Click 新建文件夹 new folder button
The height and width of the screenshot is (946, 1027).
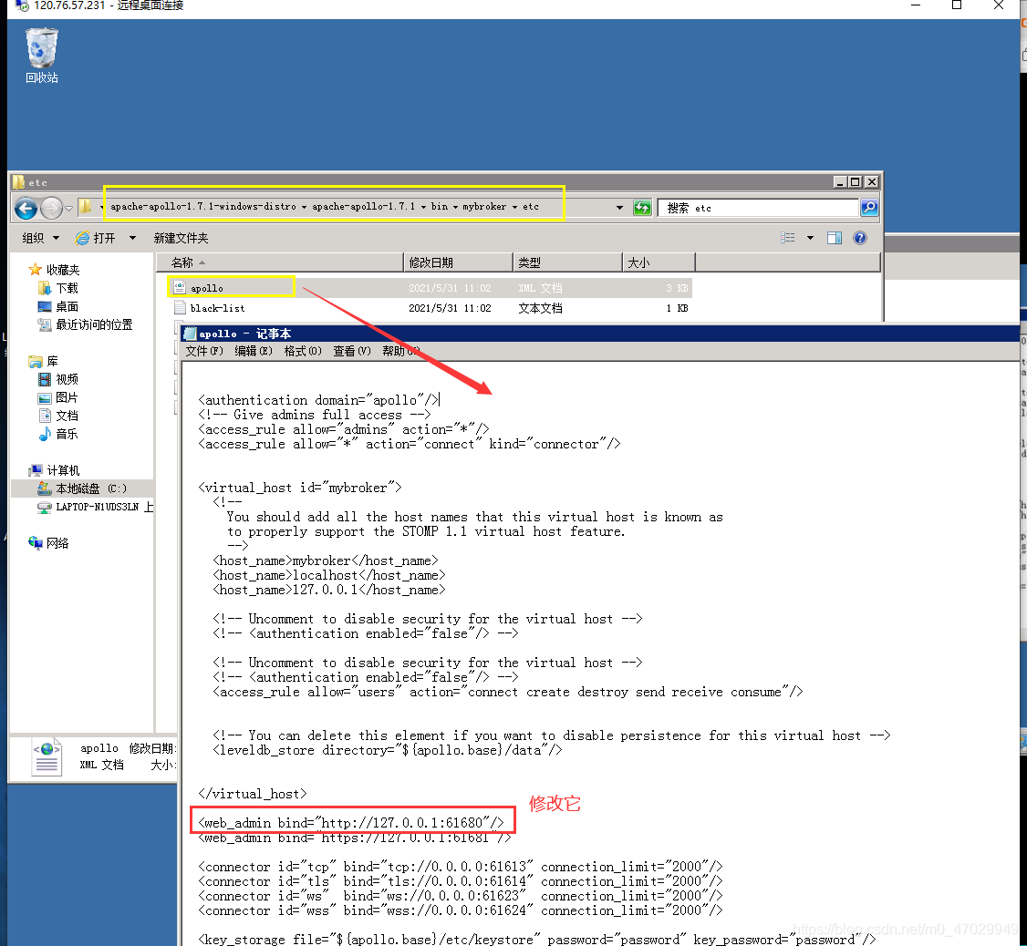pos(181,238)
